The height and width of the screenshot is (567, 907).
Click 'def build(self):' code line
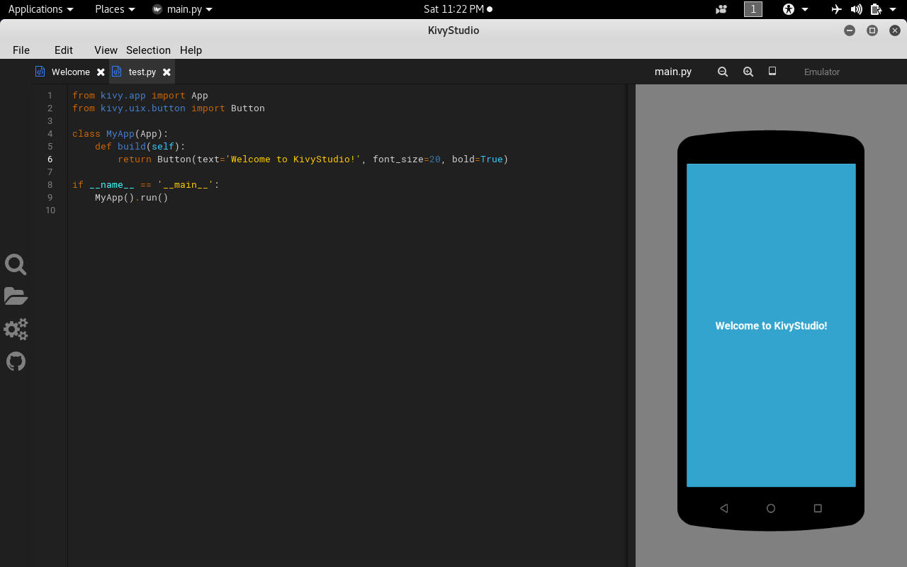[140, 146]
